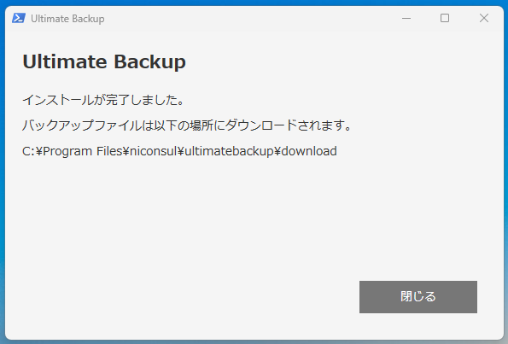Maximize the Ultimate Backup window

point(445,18)
